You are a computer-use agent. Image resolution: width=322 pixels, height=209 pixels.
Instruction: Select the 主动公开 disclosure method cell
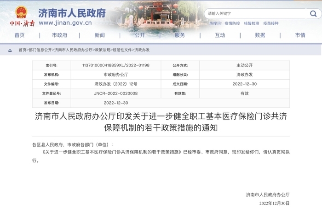(x=245, y=65)
